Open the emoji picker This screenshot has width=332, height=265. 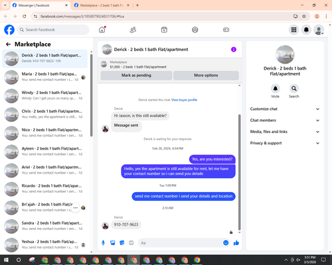(226, 243)
